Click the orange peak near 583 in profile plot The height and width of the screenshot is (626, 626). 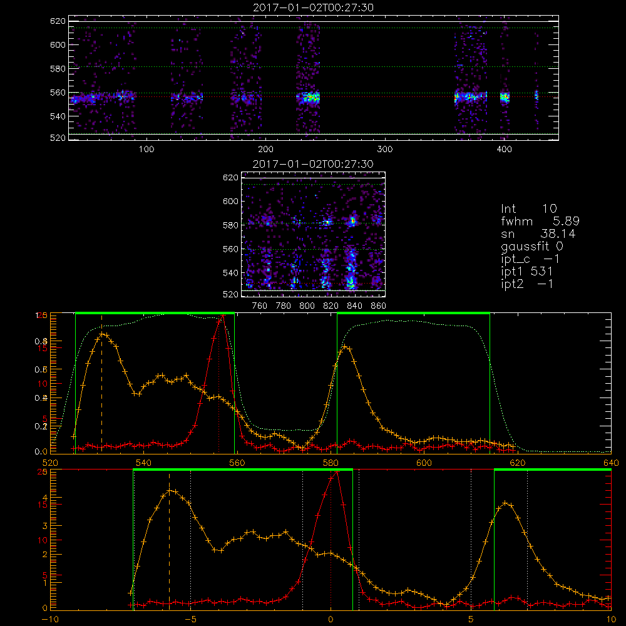(x=345, y=347)
